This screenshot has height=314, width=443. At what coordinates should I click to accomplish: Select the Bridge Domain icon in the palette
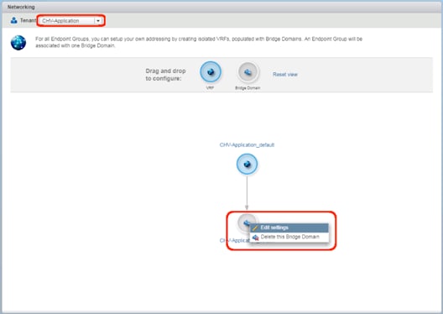coord(248,72)
